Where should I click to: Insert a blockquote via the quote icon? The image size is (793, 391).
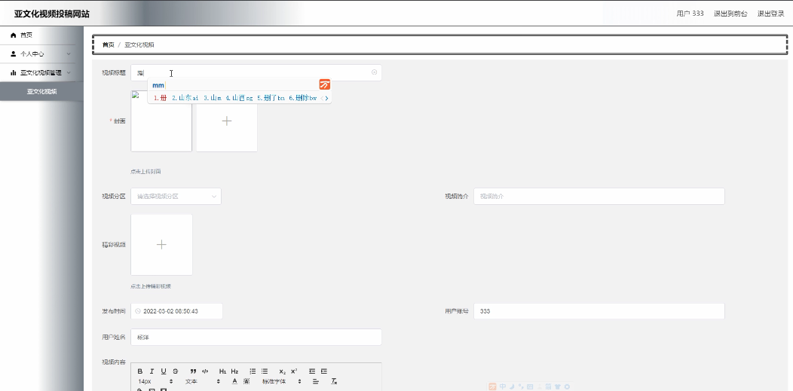[x=193, y=371]
